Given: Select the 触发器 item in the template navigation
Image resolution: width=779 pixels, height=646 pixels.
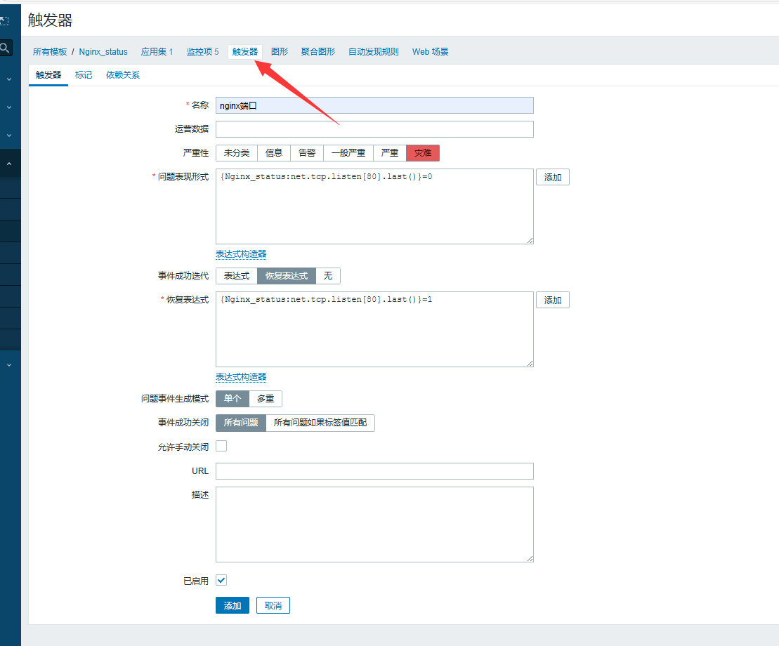Looking at the screenshot, I should point(245,52).
